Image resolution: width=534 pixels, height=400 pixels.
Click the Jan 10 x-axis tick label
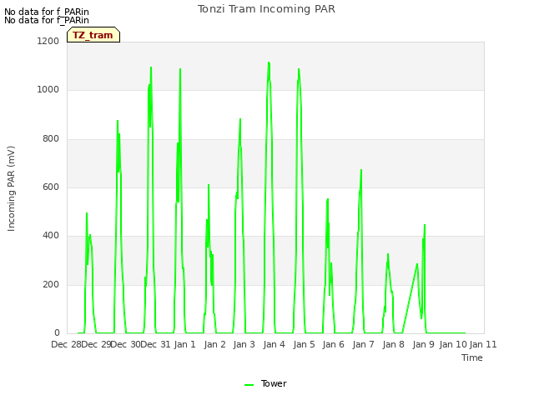453,344
